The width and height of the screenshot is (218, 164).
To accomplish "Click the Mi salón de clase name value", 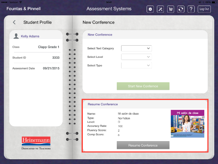I will coord(128,114).
